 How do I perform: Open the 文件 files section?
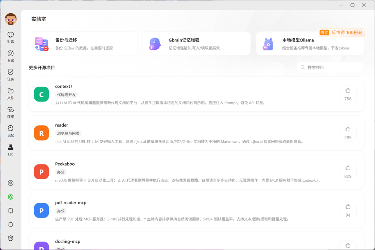(x=11, y=94)
